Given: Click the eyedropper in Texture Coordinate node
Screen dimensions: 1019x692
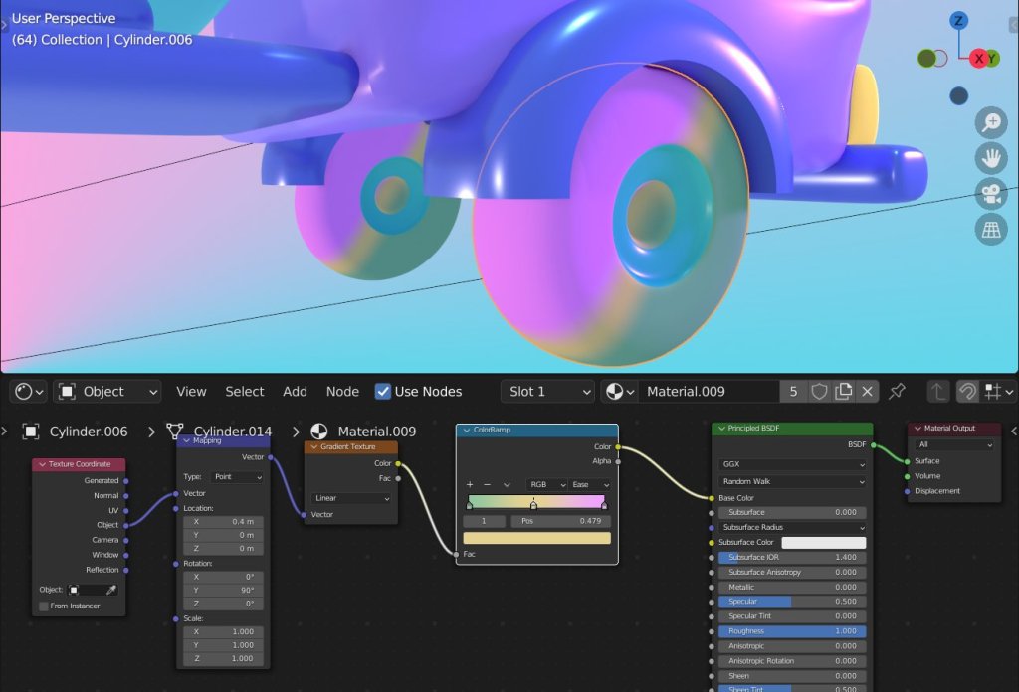Looking at the screenshot, I should (x=111, y=590).
